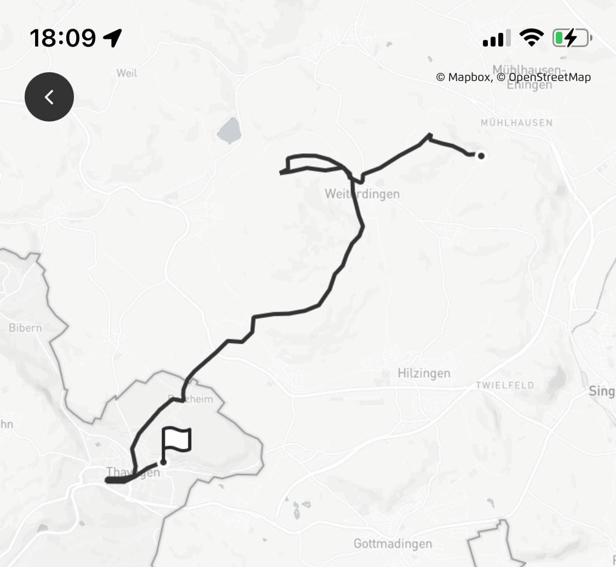
Task: Tap the 18:09 clock display
Action: pos(62,38)
